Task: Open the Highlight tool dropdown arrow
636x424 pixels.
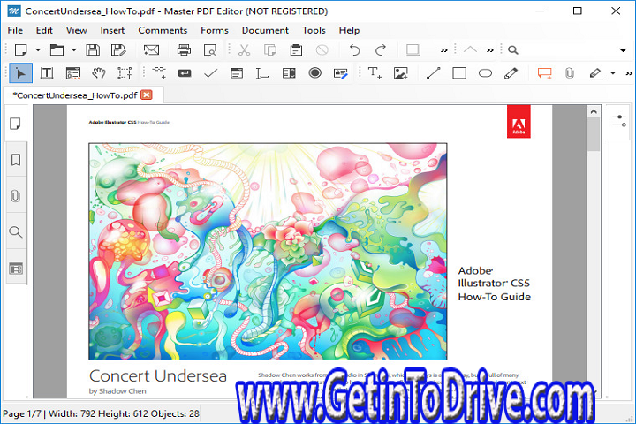Action: (x=613, y=73)
